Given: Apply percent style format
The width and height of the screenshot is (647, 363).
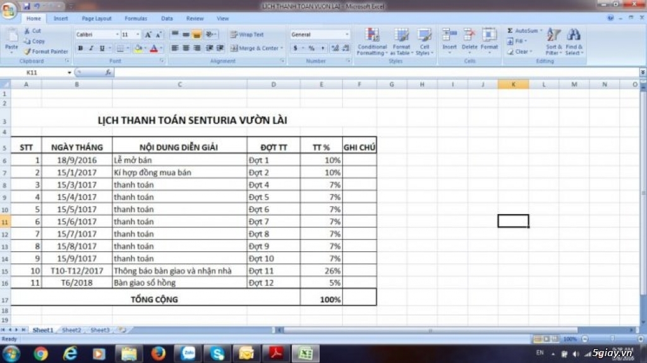Looking at the screenshot, I should pos(311,48).
